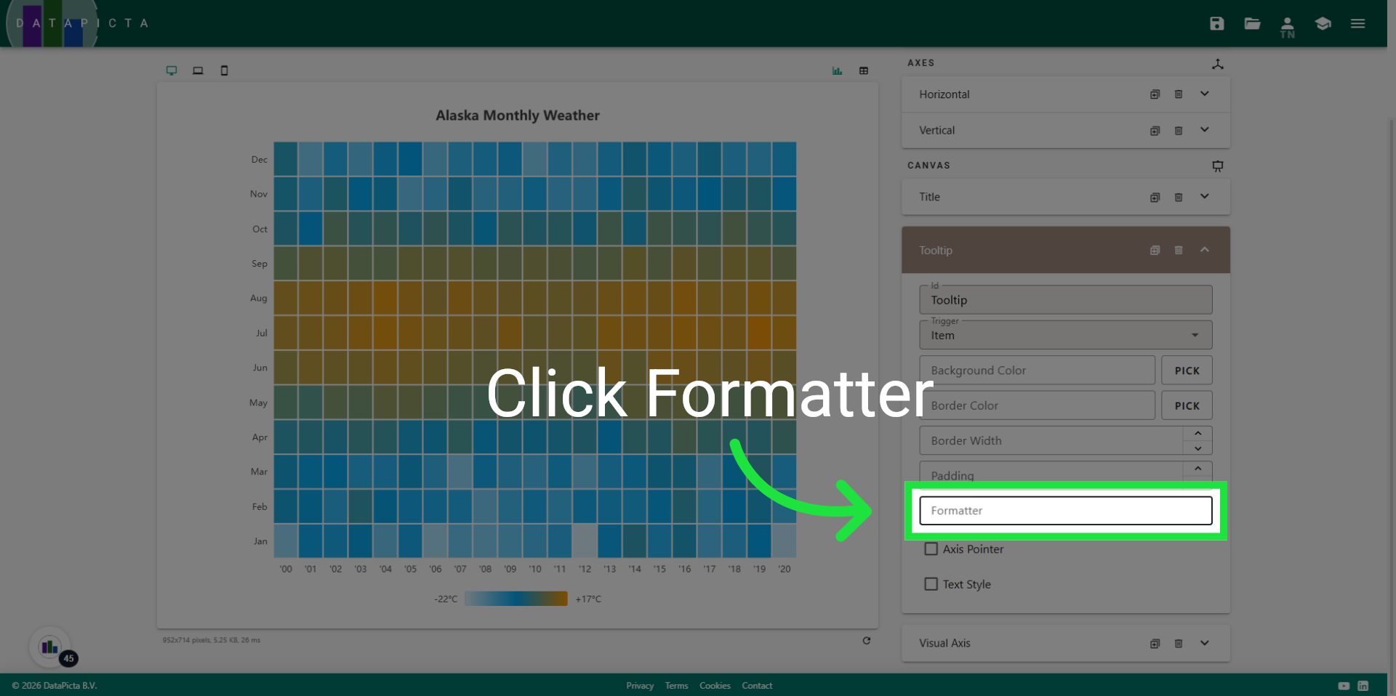Open the LinkedIn icon in footer

click(1363, 686)
